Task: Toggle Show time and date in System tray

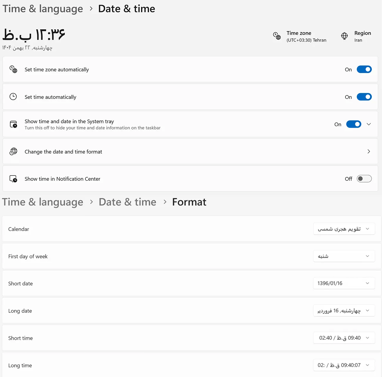Action: click(353, 124)
